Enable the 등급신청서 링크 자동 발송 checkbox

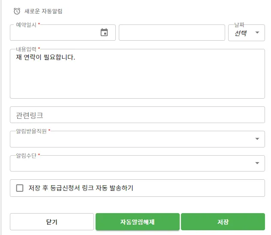click(20, 188)
